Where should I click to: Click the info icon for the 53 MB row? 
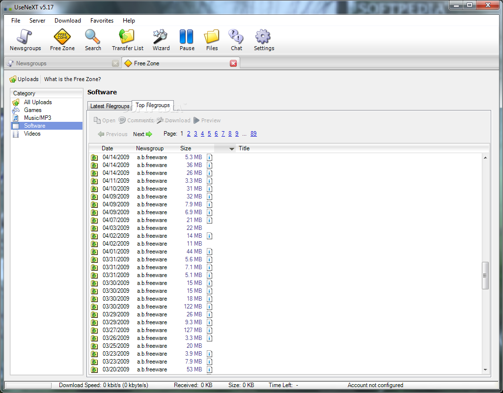(x=209, y=369)
